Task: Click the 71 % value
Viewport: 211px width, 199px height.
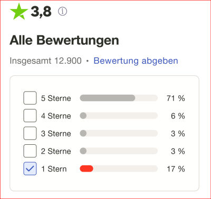Action: click(x=176, y=98)
